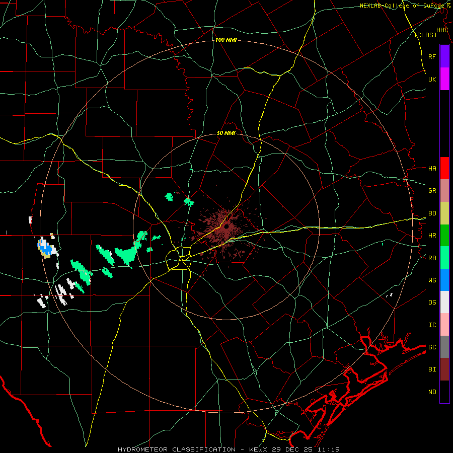The image size is (453, 453).
Task: Click the brown BI legend swatch
Action: pos(444,369)
